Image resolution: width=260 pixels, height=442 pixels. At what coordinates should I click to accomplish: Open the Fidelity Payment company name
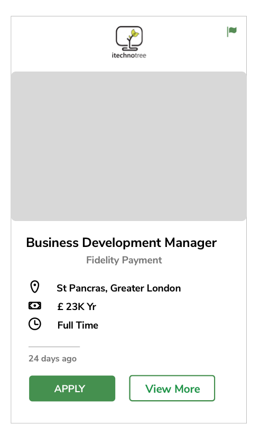click(124, 260)
